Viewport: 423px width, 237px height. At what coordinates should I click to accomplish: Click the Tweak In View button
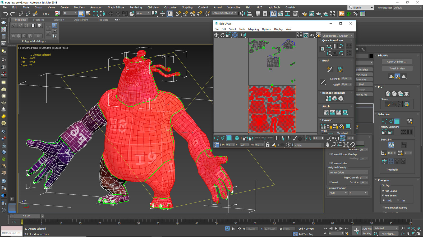(397, 68)
